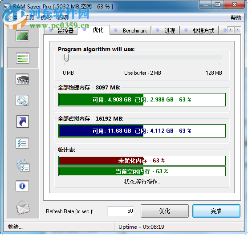
Task: Switch to the 监控器 tab
Action: (x=61, y=31)
